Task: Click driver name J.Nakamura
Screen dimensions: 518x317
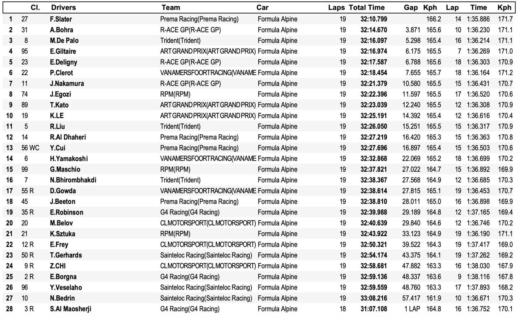Action: [x=67, y=84]
